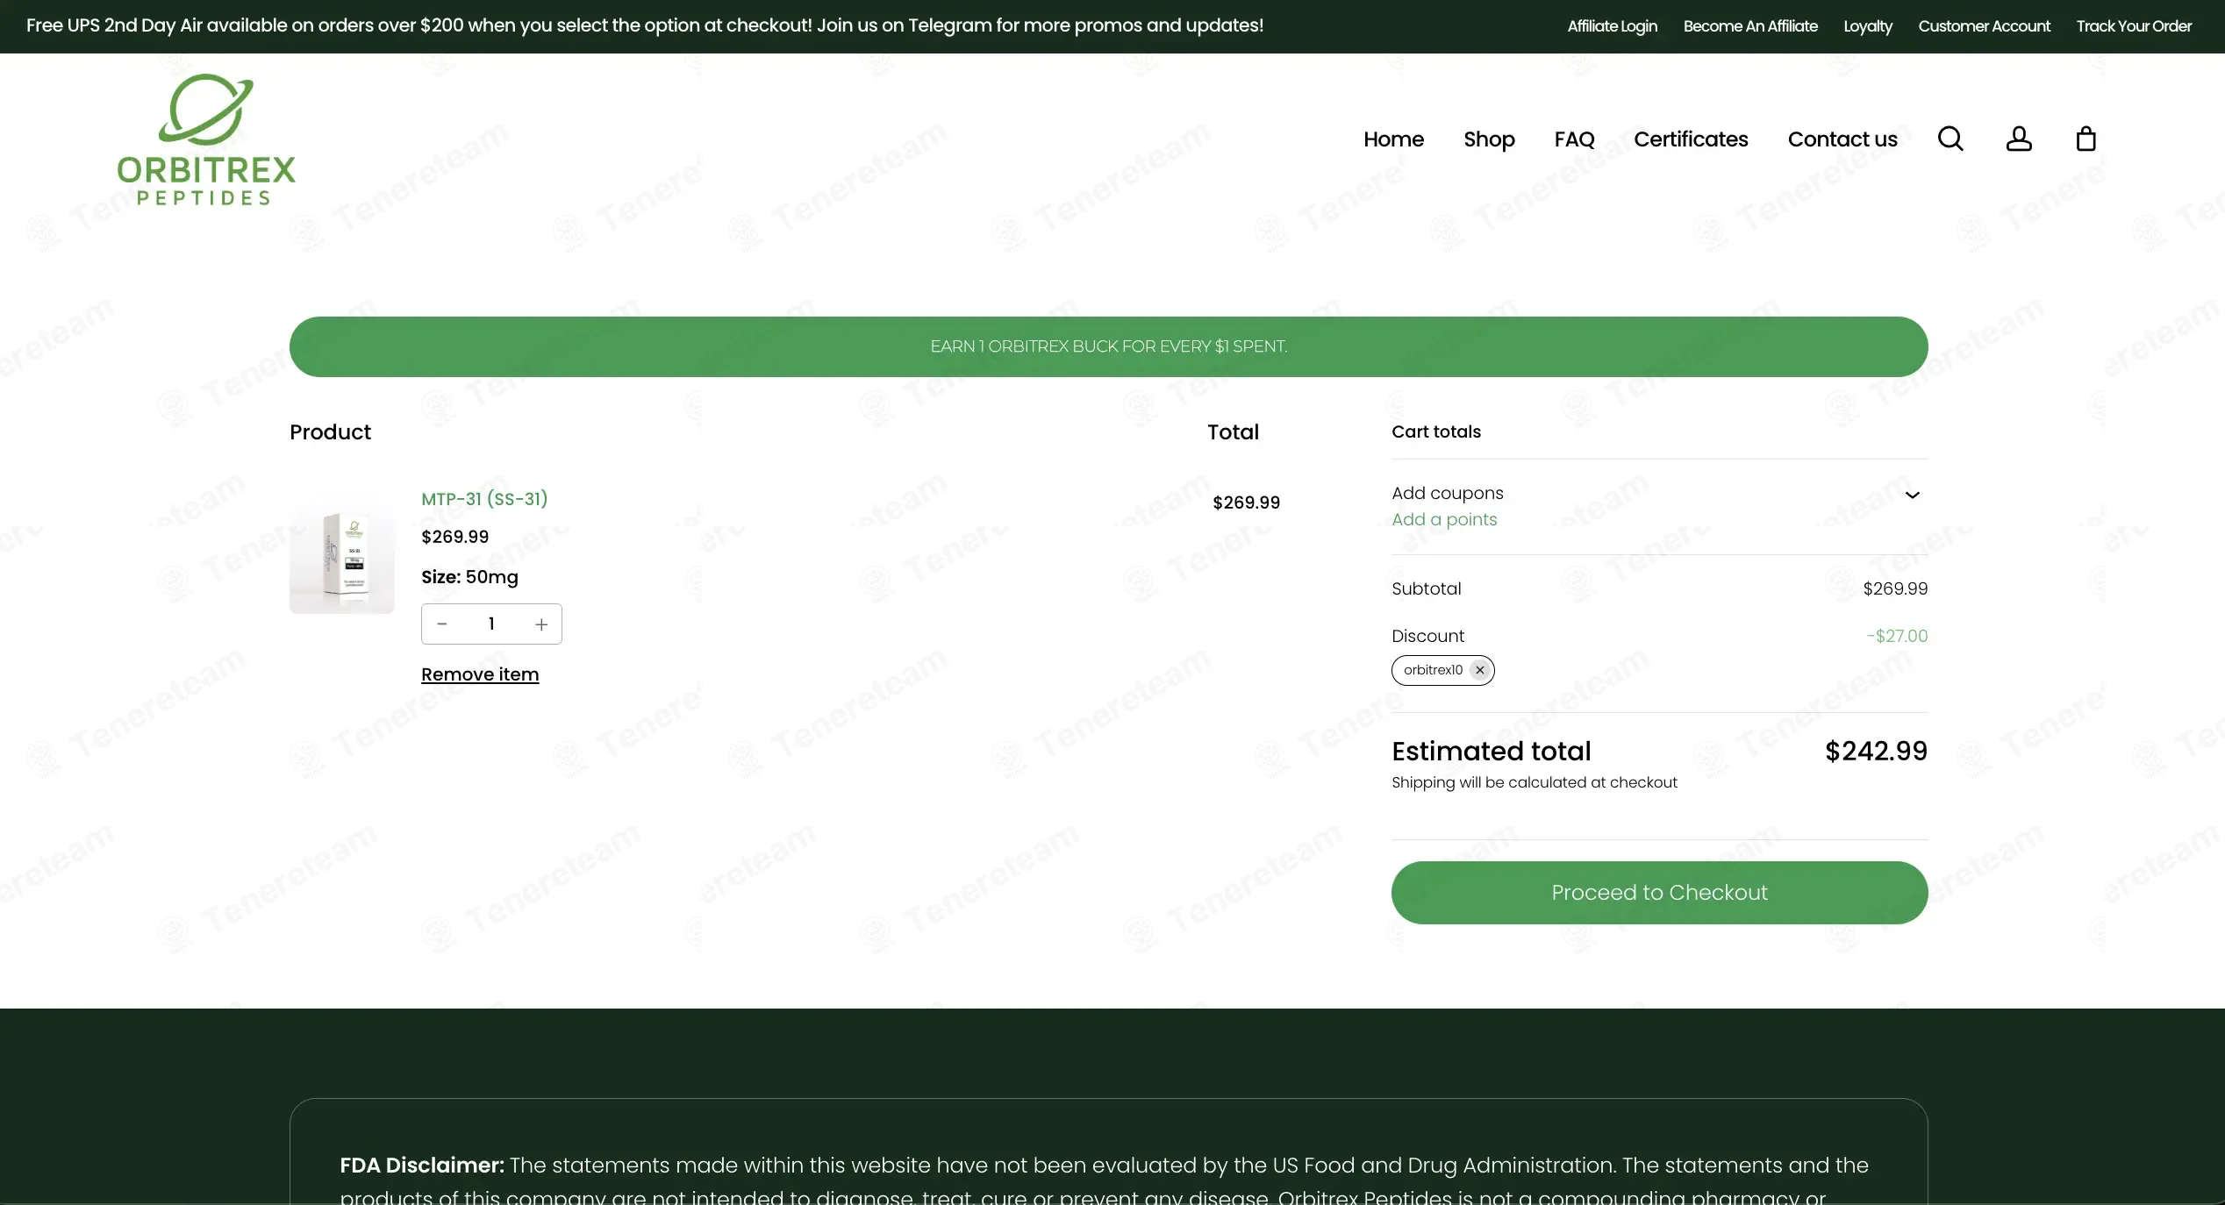The width and height of the screenshot is (2225, 1205).
Task: Open the MTP-31 (SS-31) product link
Action: pyautogui.click(x=484, y=499)
